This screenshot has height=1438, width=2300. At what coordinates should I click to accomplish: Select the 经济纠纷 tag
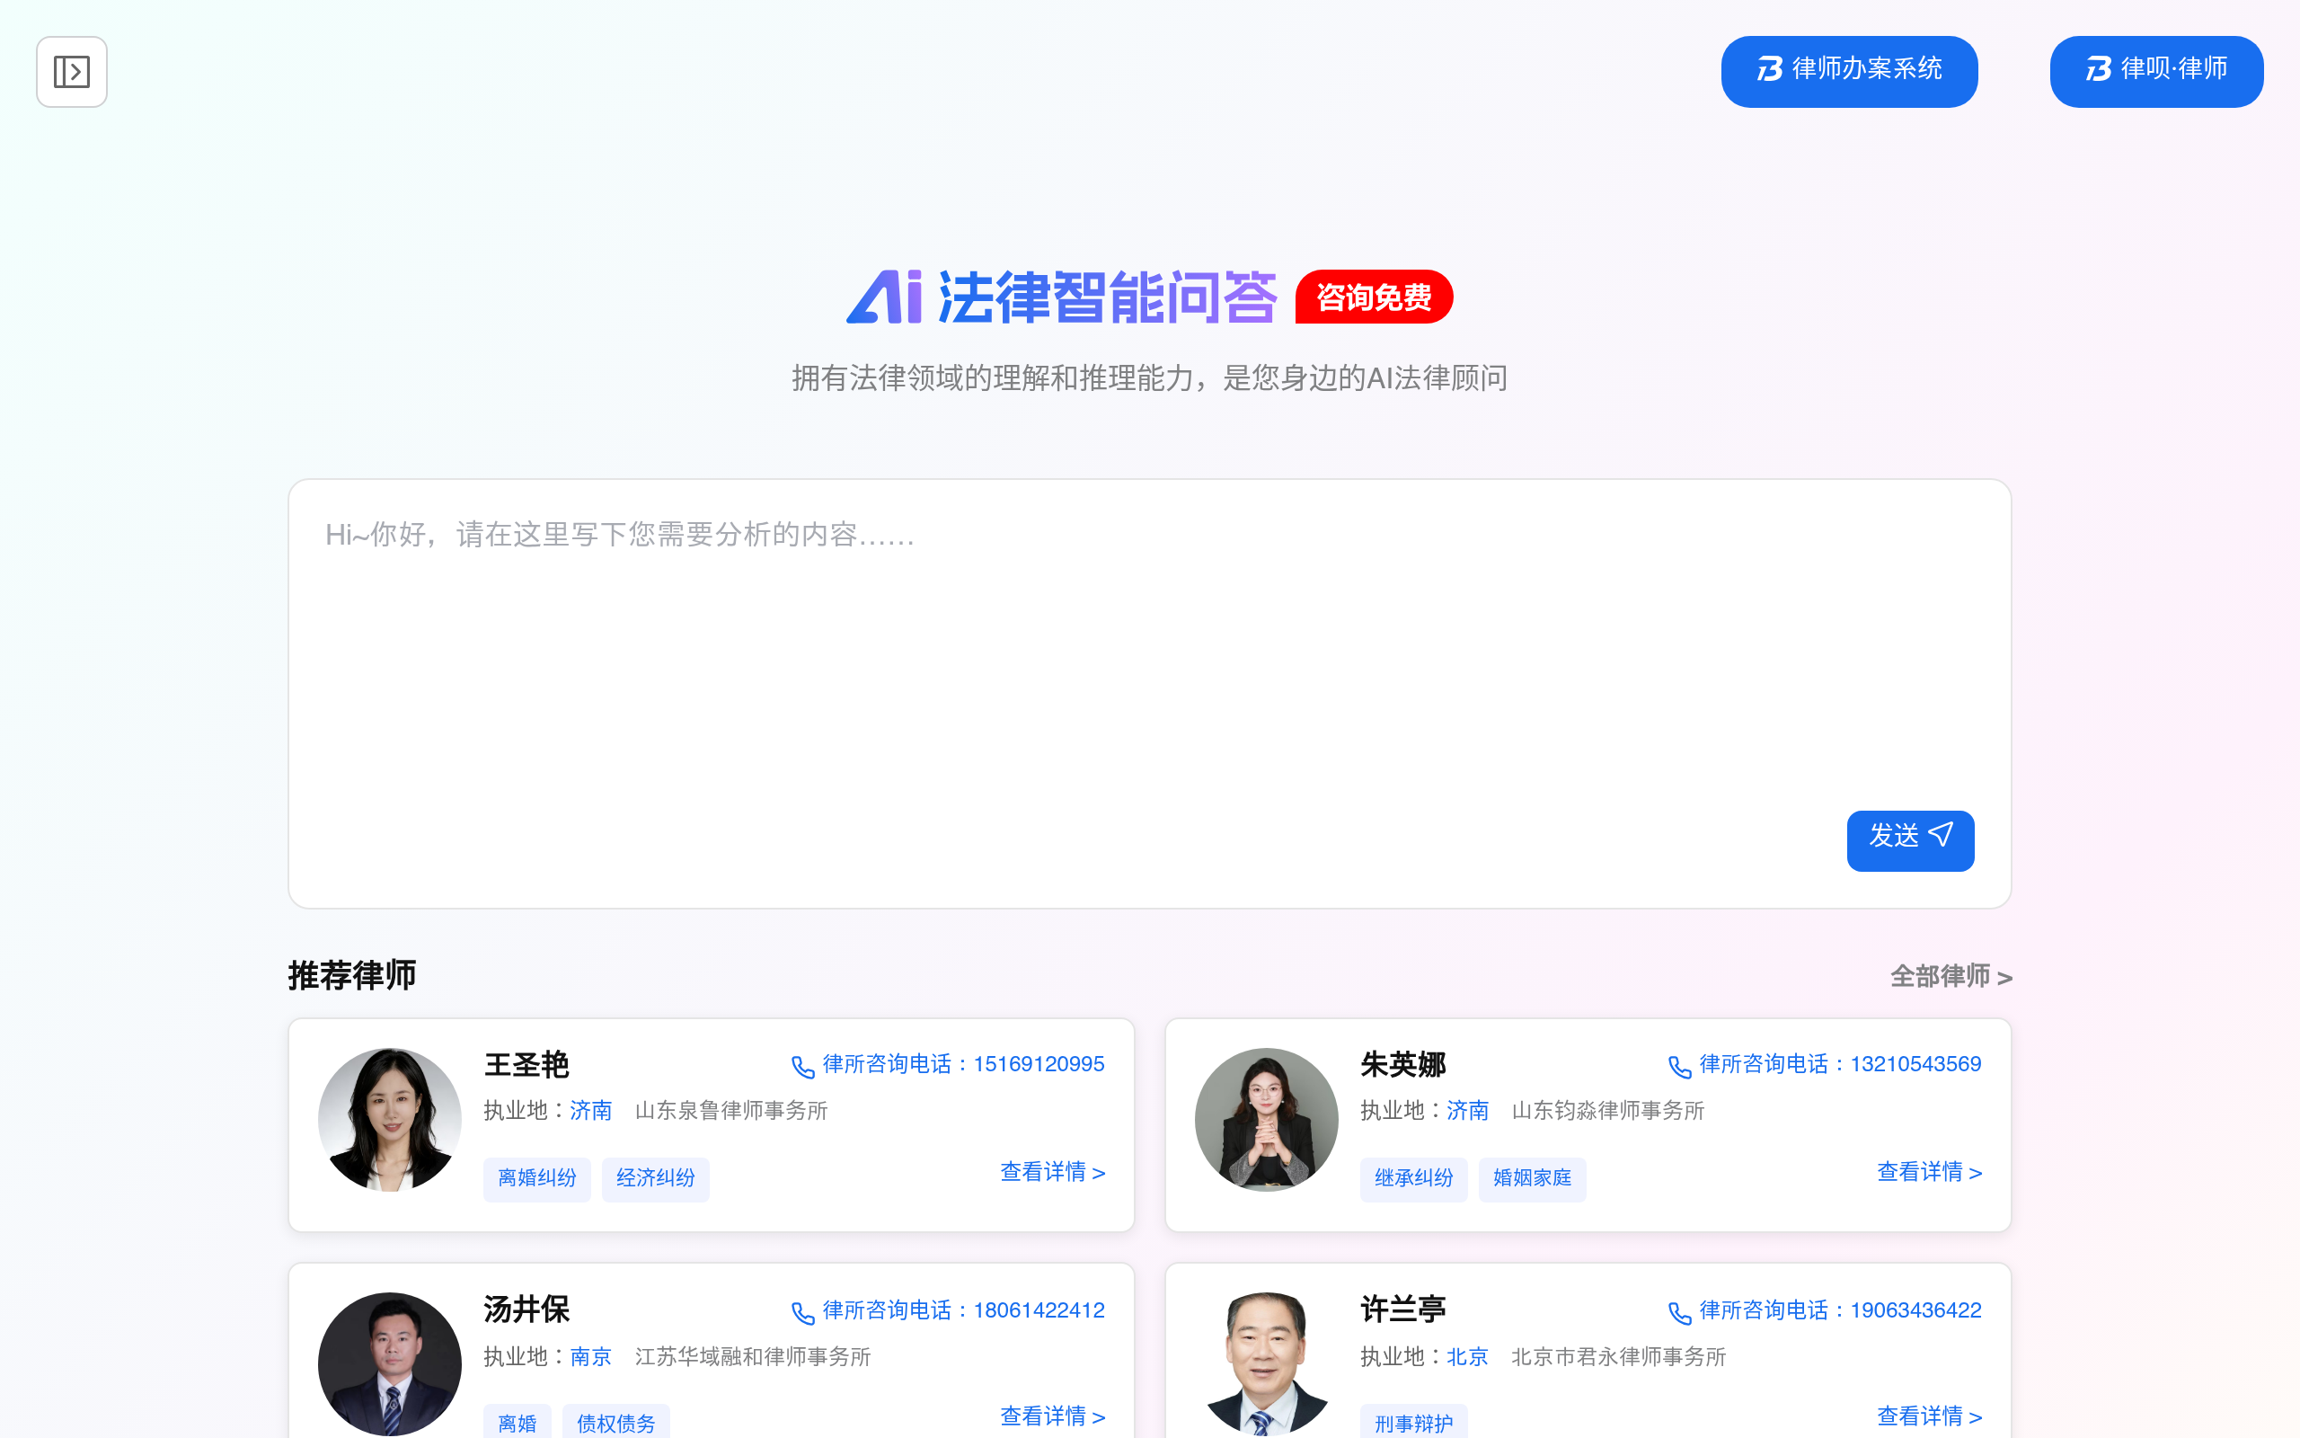point(656,1178)
